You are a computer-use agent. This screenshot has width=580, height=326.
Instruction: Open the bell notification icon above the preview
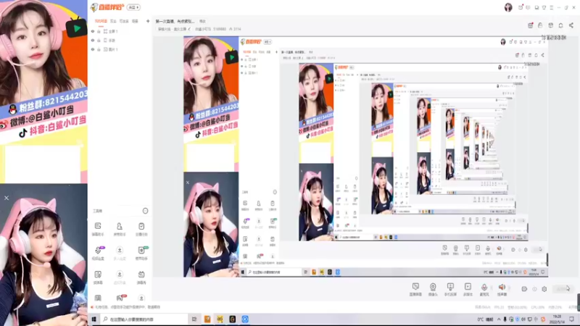coord(560,25)
